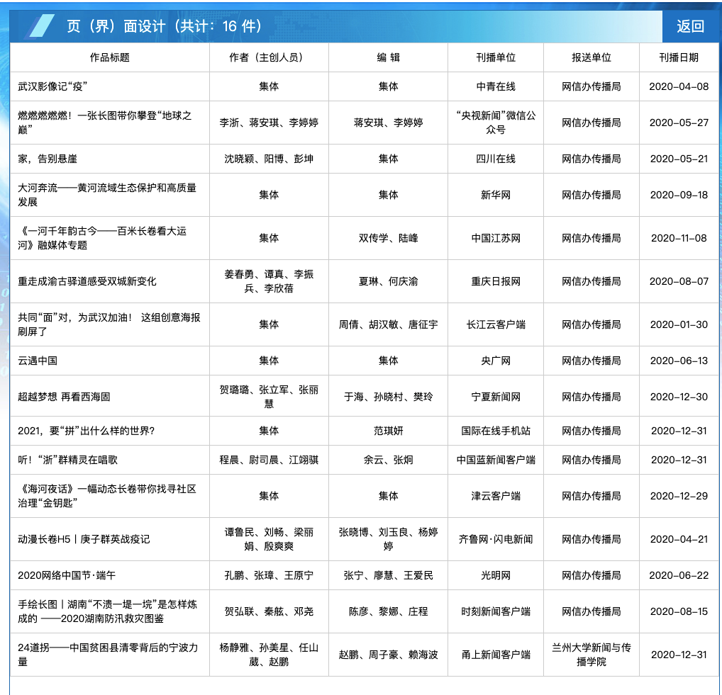The image size is (722, 695).
Task: Open the entry 家，告别悬崖
Action: pyautogui.click(x=48, y=159)
